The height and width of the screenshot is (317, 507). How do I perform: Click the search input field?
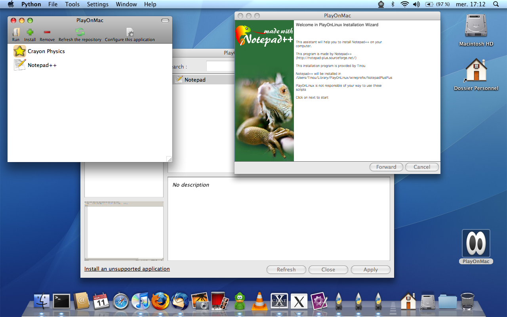(220, 66)
